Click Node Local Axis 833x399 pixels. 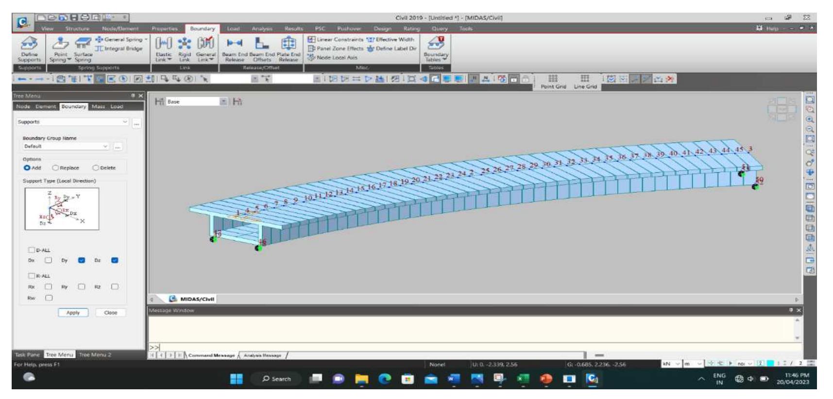click(333, 57)
